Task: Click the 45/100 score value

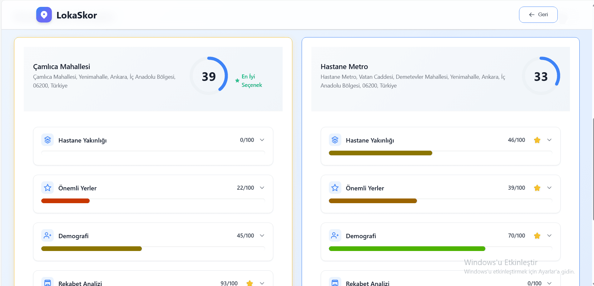Action: click(245, 236)
